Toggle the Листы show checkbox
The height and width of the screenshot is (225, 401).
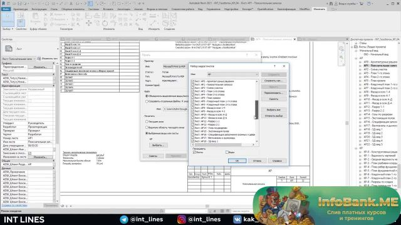tap(194, 152)
